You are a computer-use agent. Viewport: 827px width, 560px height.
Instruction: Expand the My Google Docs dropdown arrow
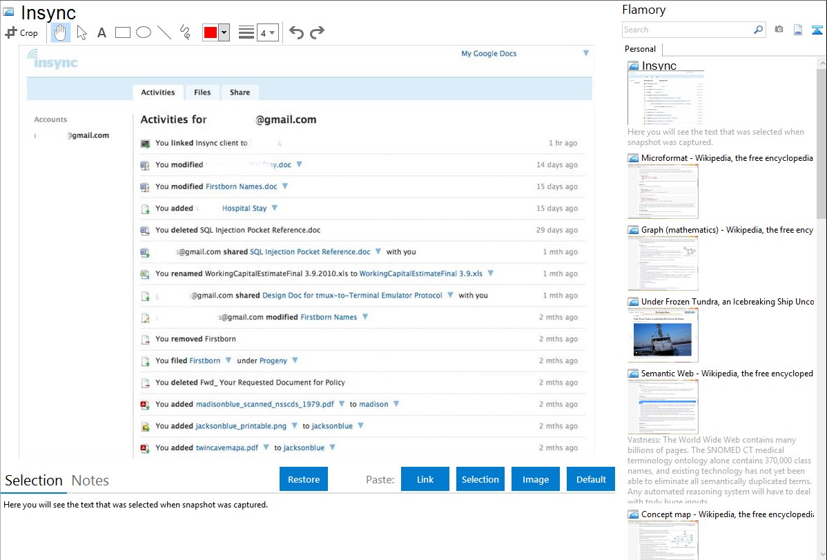point(586,53)
